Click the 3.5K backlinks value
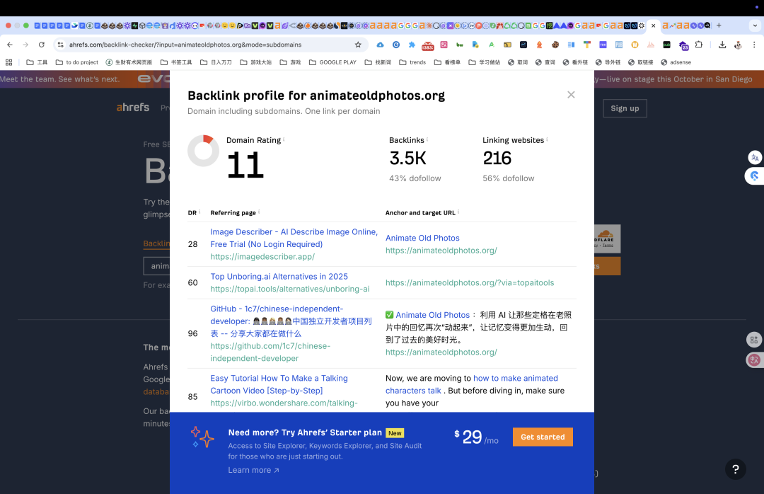Image resolution: width=764 pixels, height=494 pixels. [x=408, y=158]
